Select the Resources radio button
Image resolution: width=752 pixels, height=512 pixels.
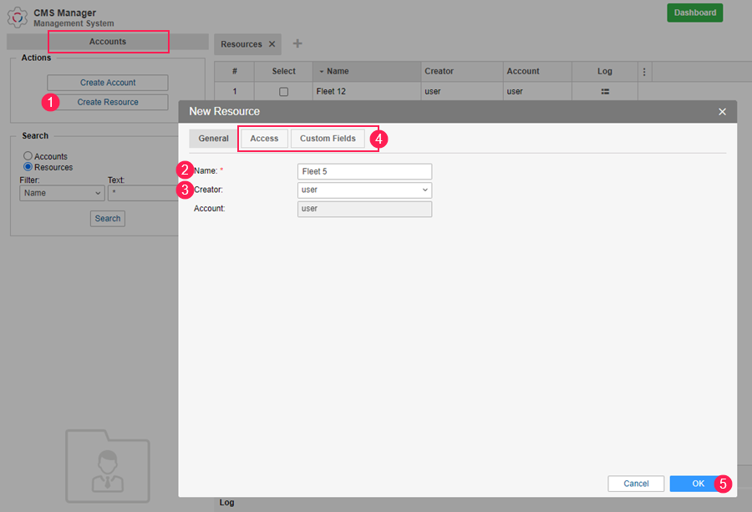coord(28,167)
